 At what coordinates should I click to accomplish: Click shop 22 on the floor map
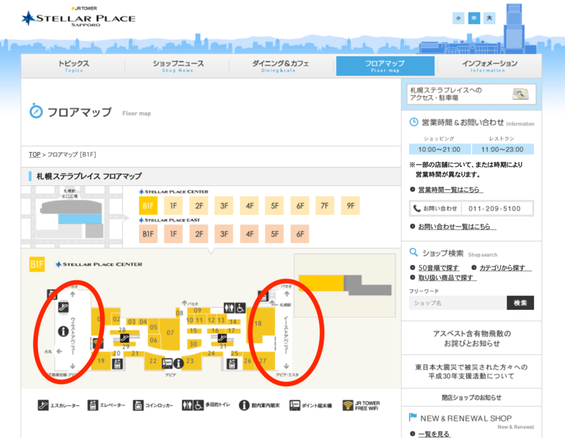coord(153,361)
